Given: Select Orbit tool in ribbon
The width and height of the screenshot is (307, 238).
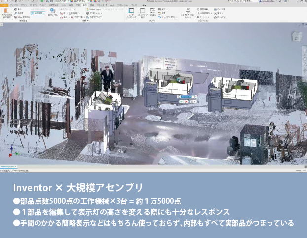Looking at the screenshot, I should tap(202, 17).
